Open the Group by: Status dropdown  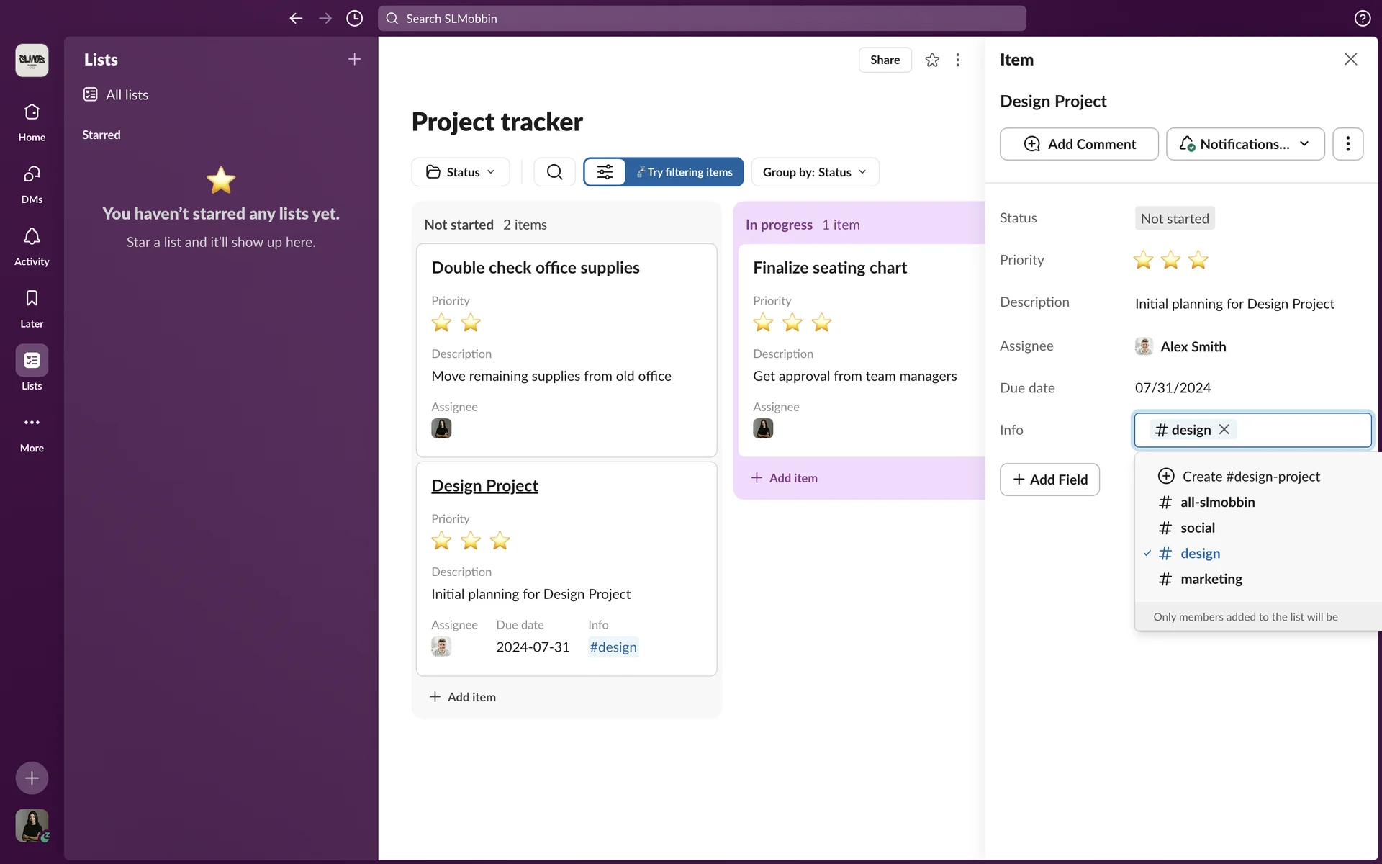point(814,172)
